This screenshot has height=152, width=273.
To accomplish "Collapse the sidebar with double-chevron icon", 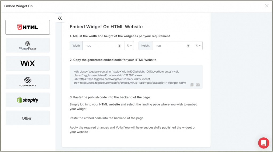I will [60, 18].
